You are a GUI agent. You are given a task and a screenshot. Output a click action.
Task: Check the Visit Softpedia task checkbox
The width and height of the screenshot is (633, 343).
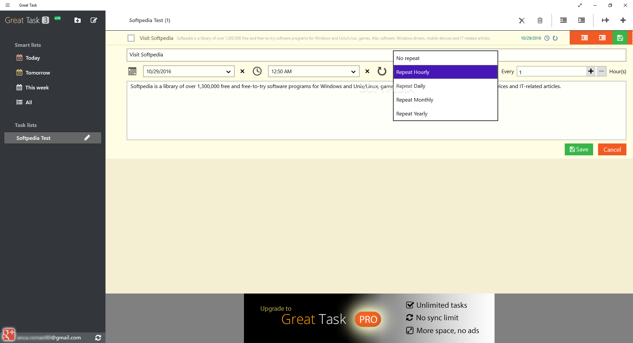pyautogui.click(x=131, y=38)
